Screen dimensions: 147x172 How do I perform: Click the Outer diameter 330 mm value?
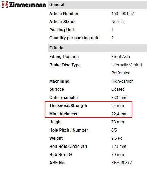[118, 98]
